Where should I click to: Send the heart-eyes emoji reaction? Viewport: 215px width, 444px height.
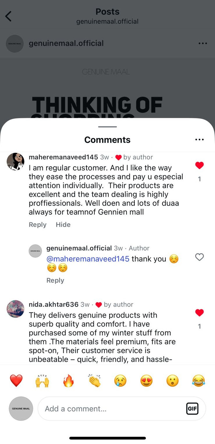[x=146, y=381]
